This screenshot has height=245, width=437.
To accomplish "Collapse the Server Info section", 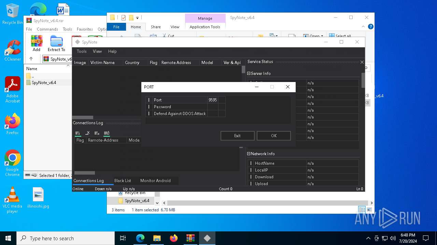I will (x=249, y=73).
